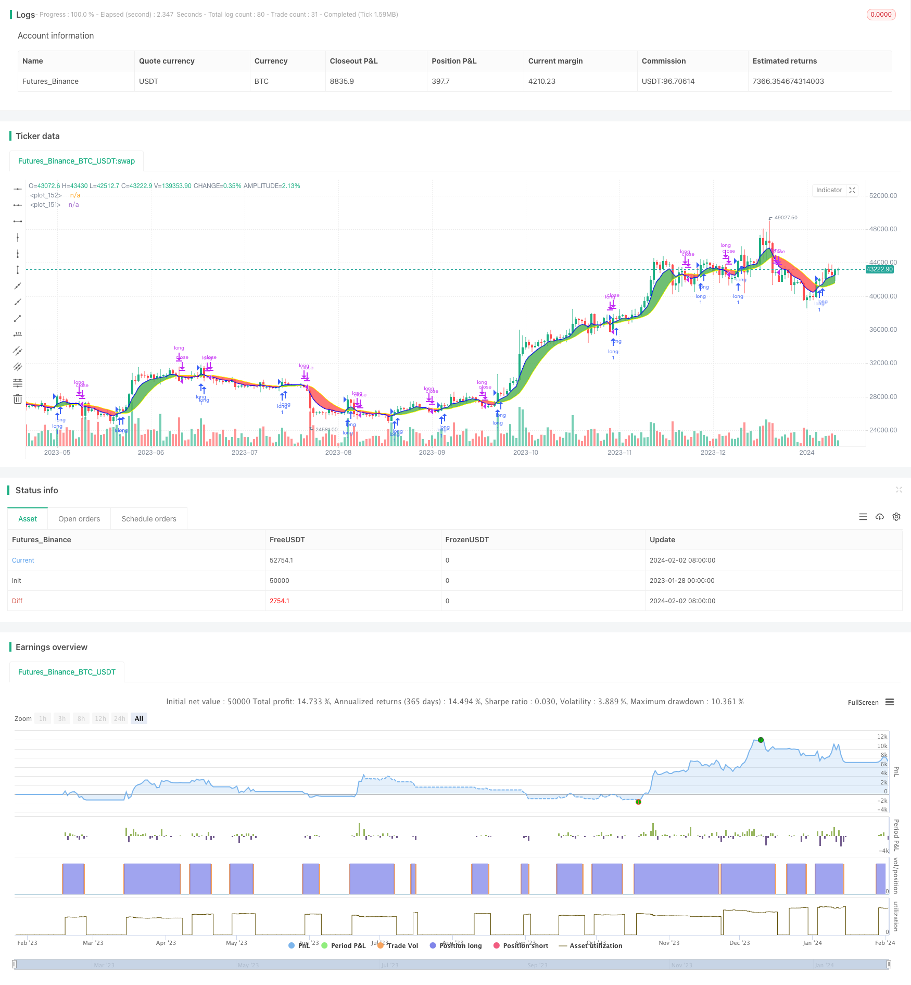Viewport: 911px width, 985px height.
Task: Click the 43222.90 current price tag
Action: 879,269
